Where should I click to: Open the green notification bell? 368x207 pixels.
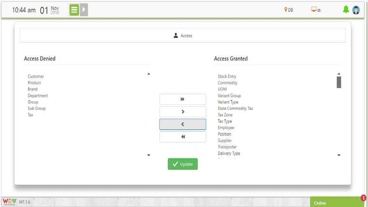point(346,9)
